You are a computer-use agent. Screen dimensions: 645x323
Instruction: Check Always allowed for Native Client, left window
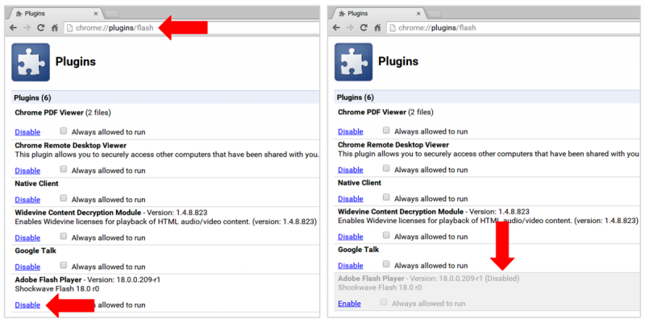coord(64,198)
